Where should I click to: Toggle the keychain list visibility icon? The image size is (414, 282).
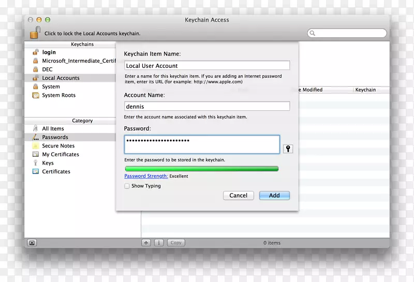[32, 243]
